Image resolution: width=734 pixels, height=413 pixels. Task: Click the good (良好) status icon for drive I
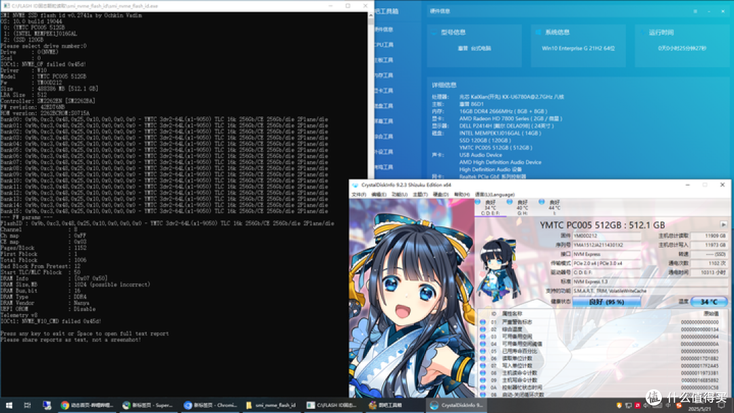[540, 202]
